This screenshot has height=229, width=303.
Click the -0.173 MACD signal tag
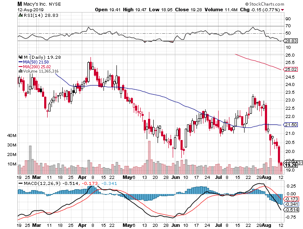pos(291,199)
